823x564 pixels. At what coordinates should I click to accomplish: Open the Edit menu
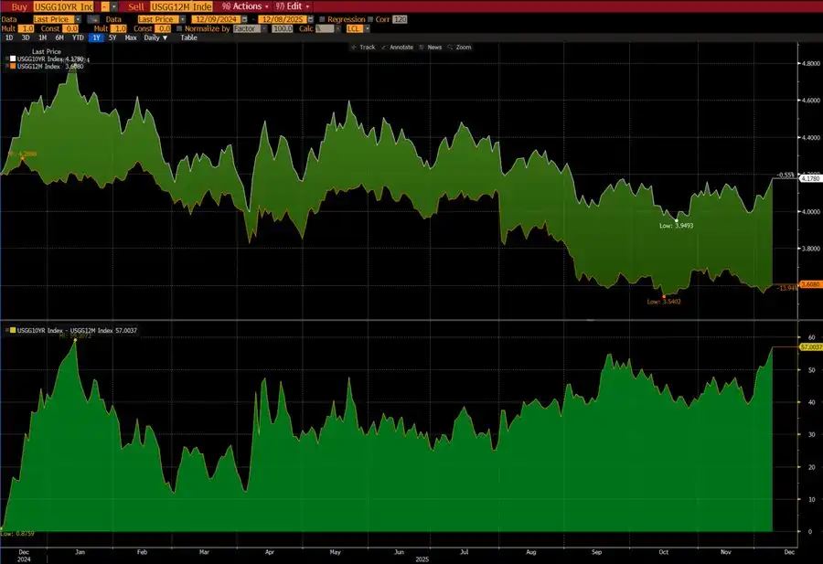[293, 6]
